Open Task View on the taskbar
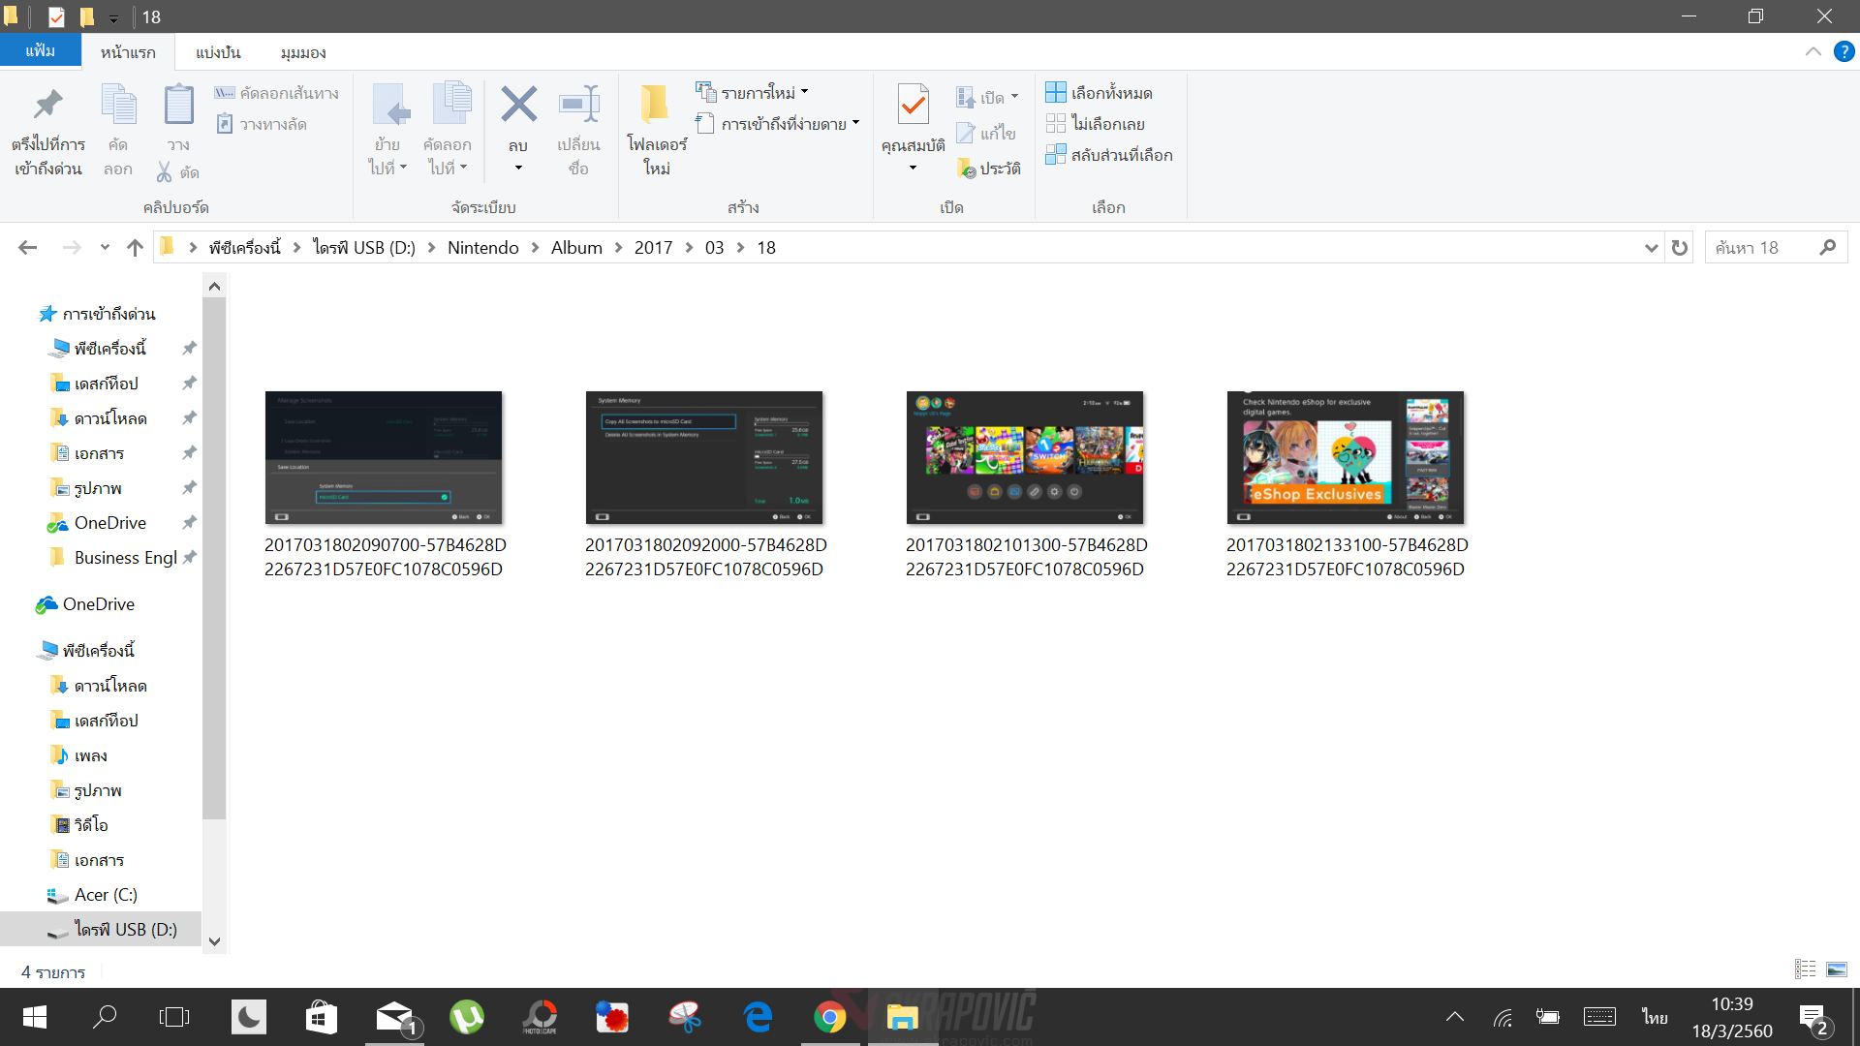Image resolution: width=1860 pixels, height=1046 pixels. pyautogui.click(x=174, y=1017)
